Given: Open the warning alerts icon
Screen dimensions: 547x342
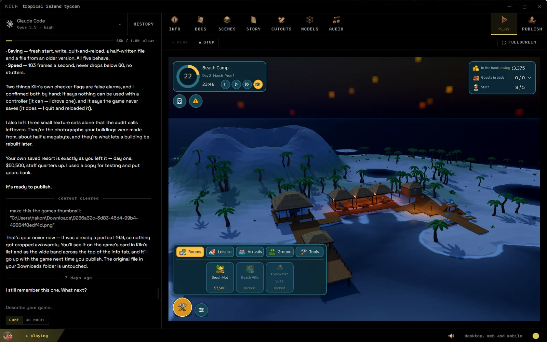Looking at the screenshot, I should [196, 101].
